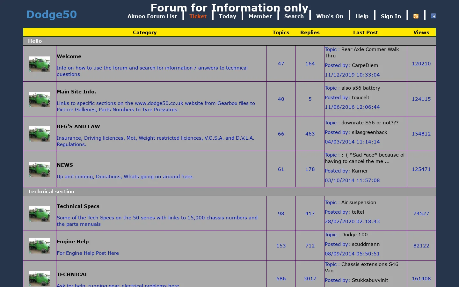
Task: Click the truck icon beside Main Site Info.
Action: click(x=40, y=99)
